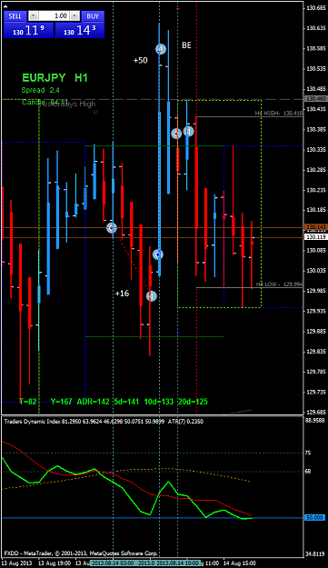Click the gray 130.450 price tag
328x568 pixels.
coord(316,98)
